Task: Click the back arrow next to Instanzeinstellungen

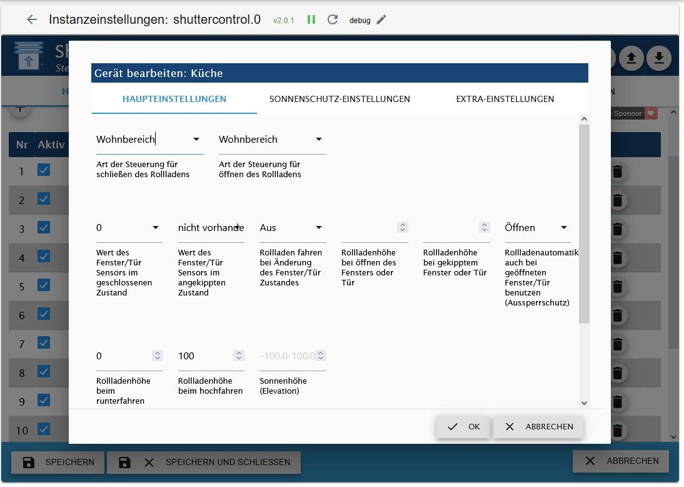Action: (31, 19)
